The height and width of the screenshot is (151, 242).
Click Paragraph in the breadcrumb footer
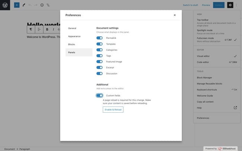25,149
